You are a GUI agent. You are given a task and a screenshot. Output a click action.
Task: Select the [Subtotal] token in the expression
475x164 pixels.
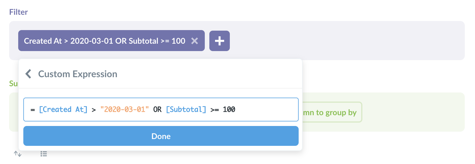coord(186,110)
